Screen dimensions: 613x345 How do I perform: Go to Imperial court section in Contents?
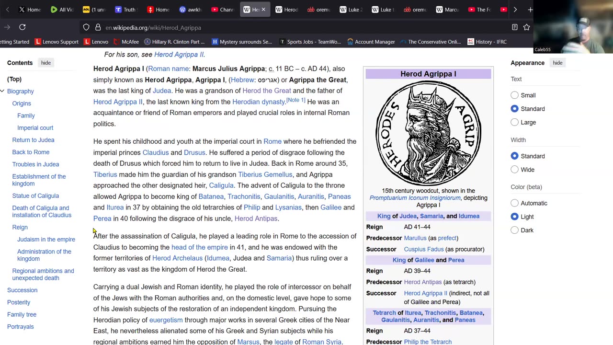(x=35, y=128)
